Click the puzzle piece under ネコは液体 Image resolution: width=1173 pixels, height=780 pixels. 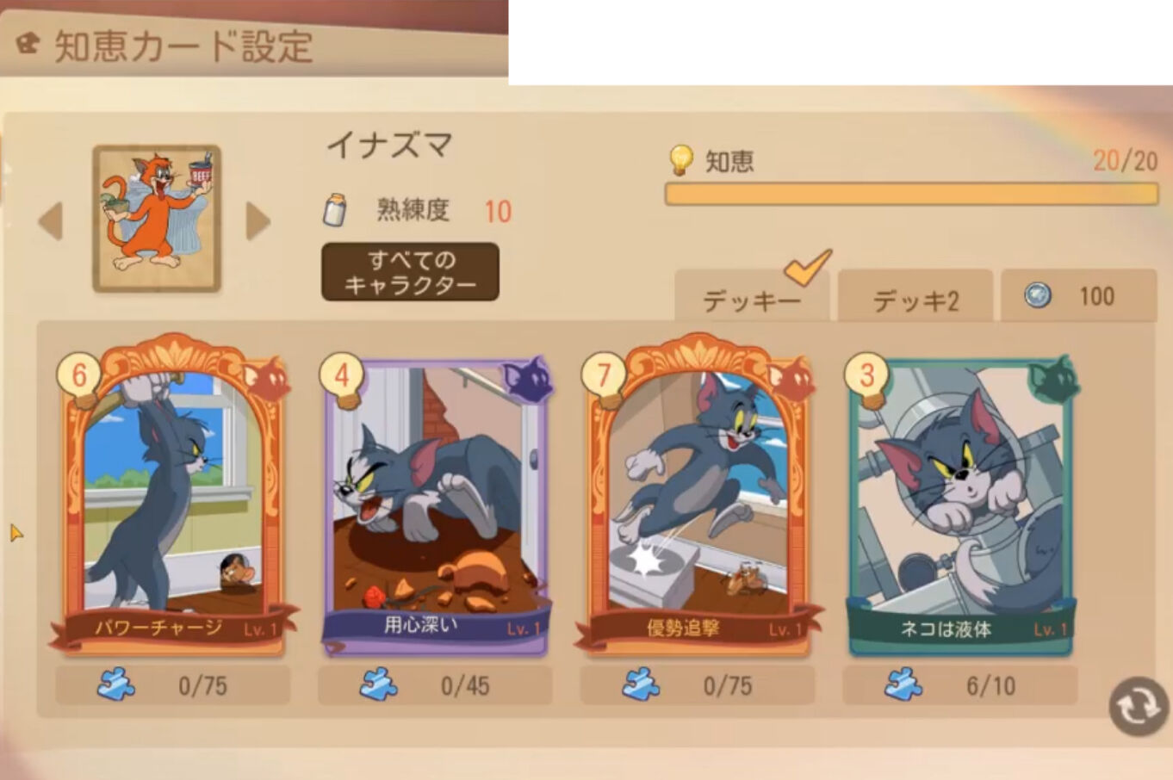(x=903, y=685)
